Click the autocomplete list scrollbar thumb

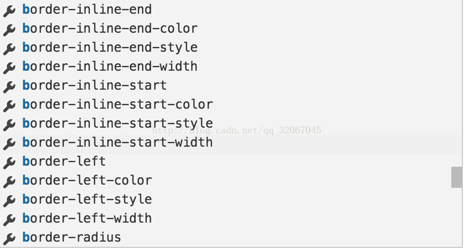(x=457, y=177)
